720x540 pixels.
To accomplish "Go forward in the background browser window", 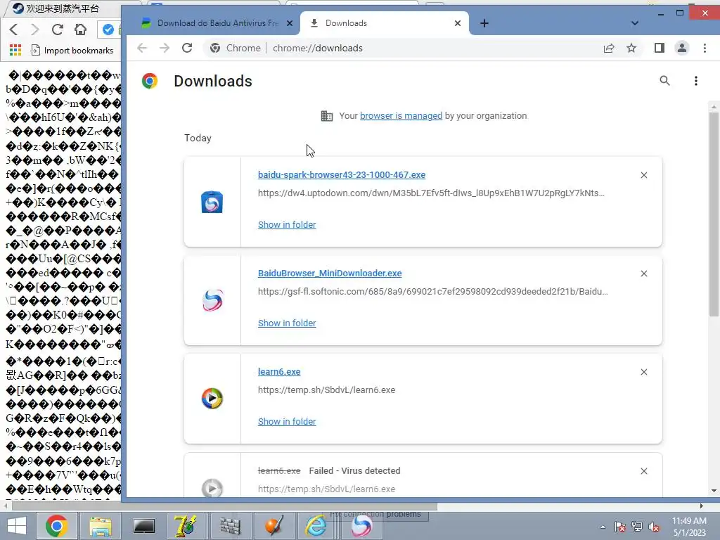I will pos(35,30).
